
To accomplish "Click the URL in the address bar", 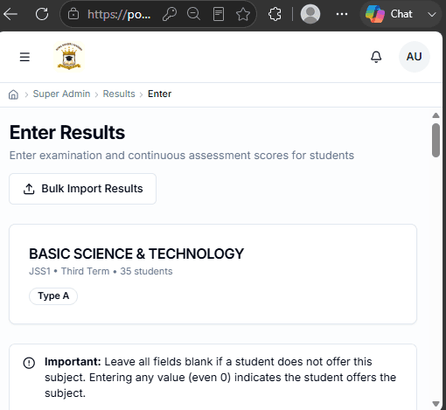I will point(119,14).
